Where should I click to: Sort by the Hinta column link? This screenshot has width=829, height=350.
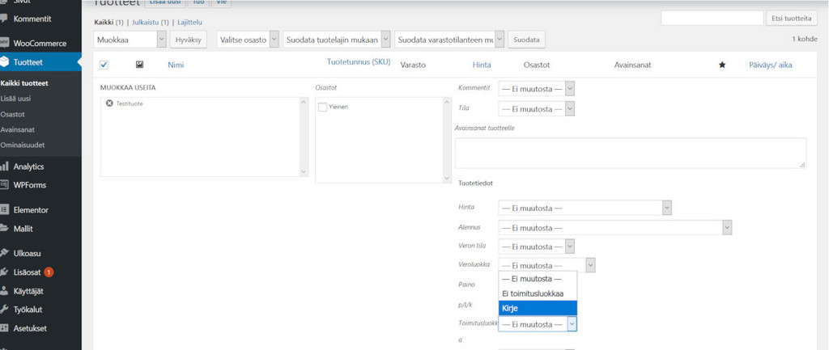point(482,65)
